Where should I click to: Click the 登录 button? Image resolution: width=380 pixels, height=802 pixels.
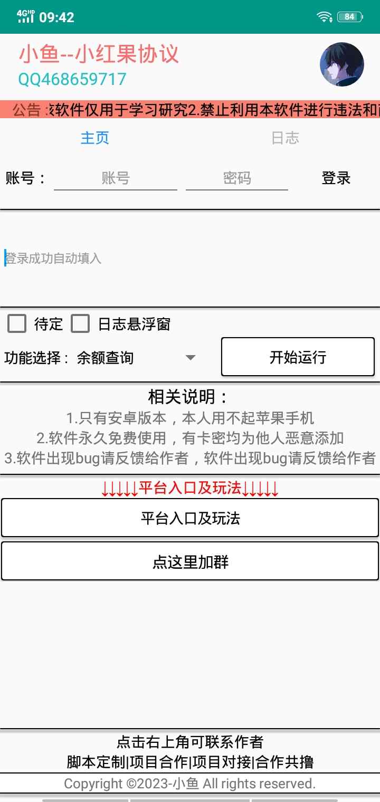[x=336, y=178]
